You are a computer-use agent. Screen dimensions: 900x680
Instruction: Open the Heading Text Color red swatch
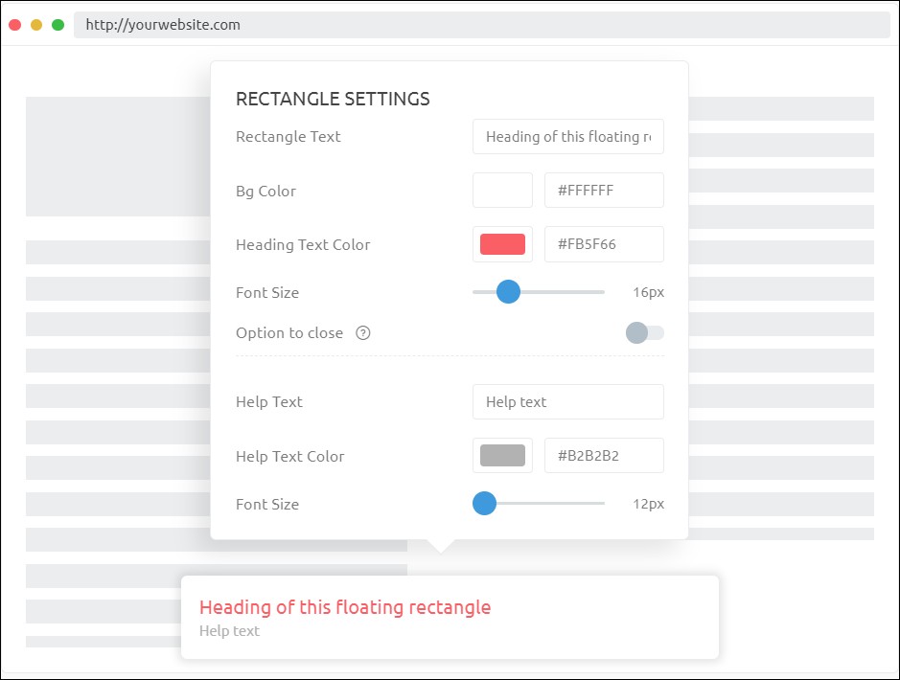tap(502, 244)
